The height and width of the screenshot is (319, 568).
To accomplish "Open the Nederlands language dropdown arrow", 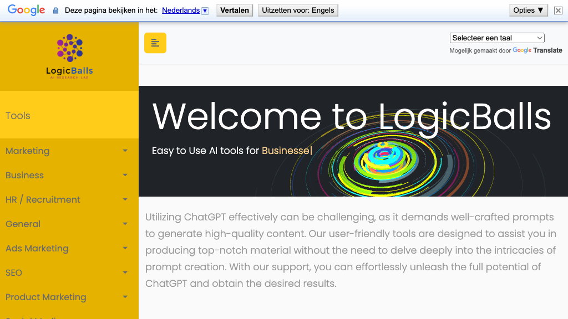I will (x=205, y=10).
